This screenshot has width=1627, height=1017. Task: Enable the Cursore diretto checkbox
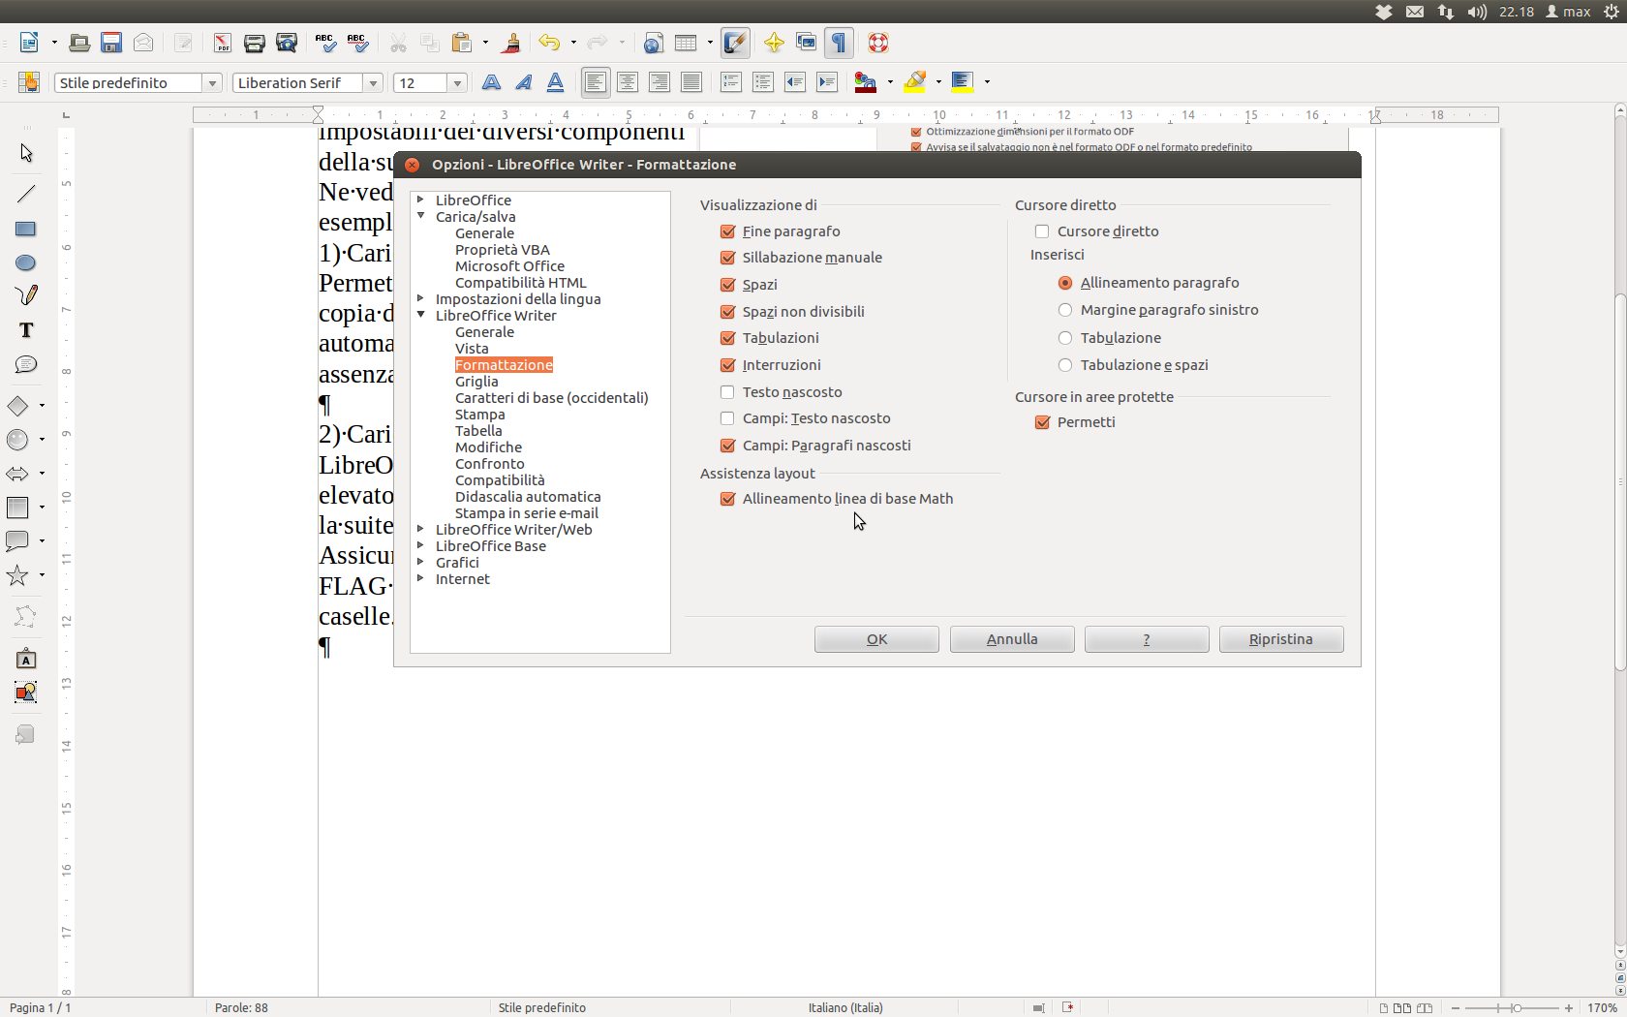[x=1042, y=231]
